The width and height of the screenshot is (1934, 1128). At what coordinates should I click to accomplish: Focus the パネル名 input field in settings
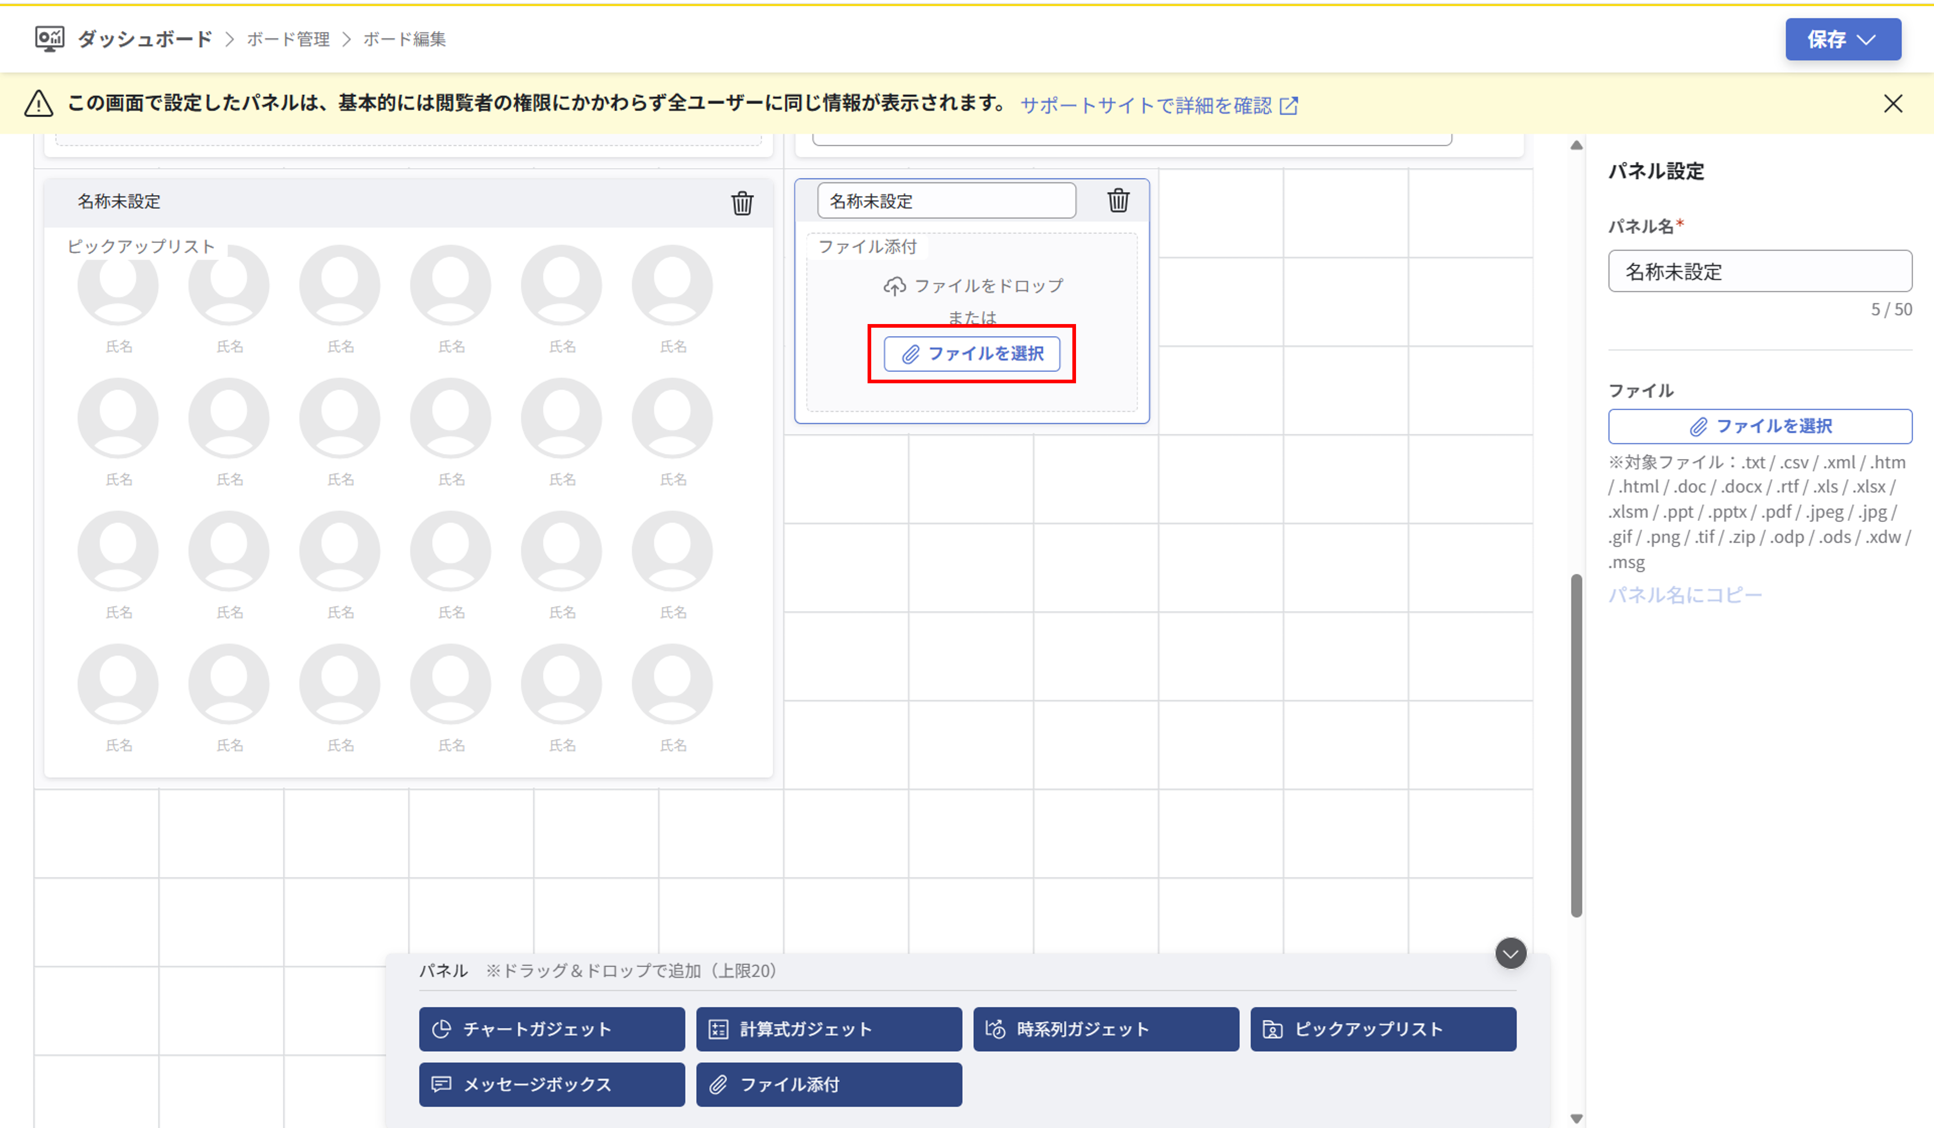pyautogui.click(x=1759, y=271)
